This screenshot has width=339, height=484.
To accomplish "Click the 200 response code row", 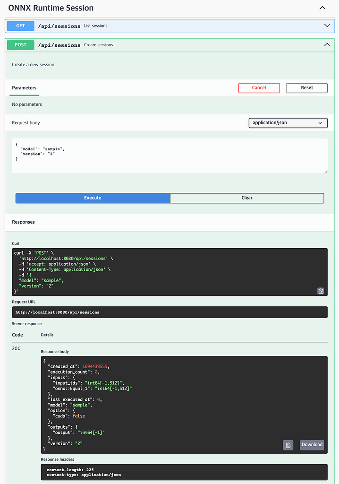I will pyautogui.click(x=16, y=348).
